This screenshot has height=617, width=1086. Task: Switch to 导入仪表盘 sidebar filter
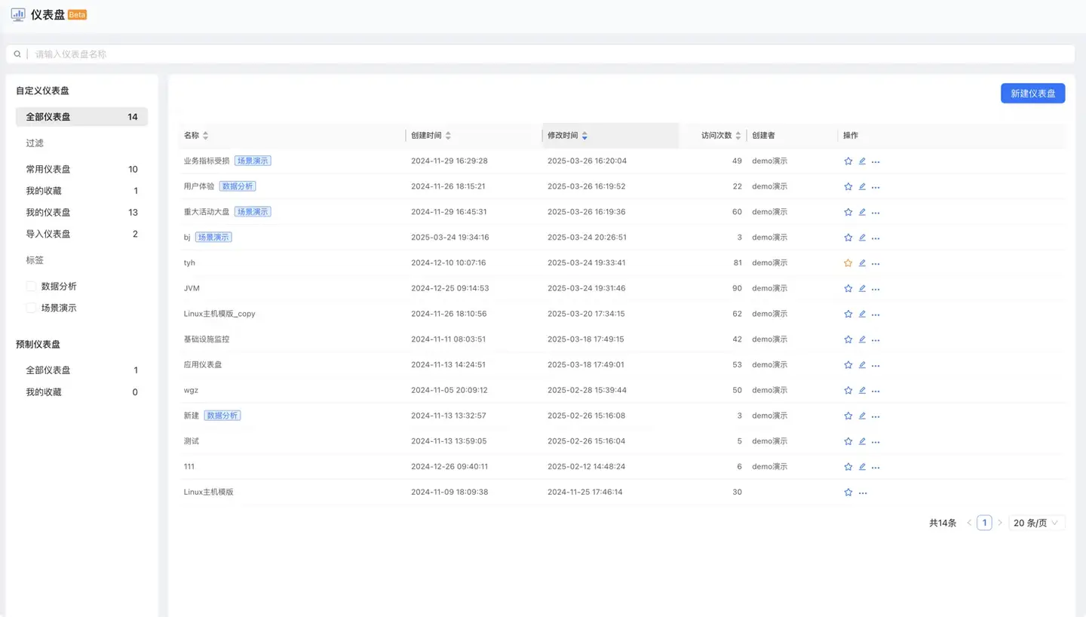point(48,235)
